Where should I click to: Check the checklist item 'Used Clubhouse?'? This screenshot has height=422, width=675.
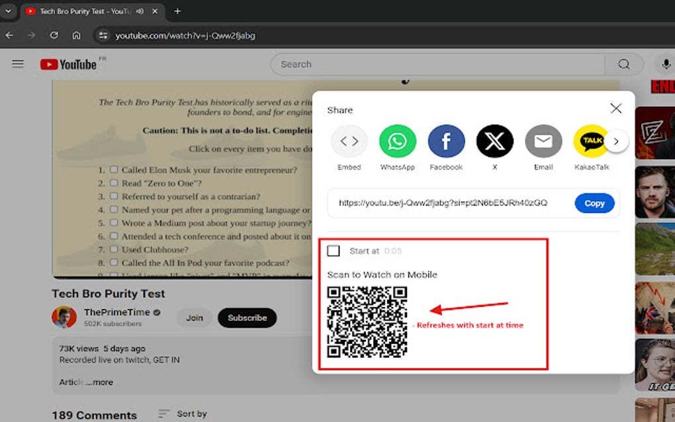pyautogui.click(x=114, y=249)
